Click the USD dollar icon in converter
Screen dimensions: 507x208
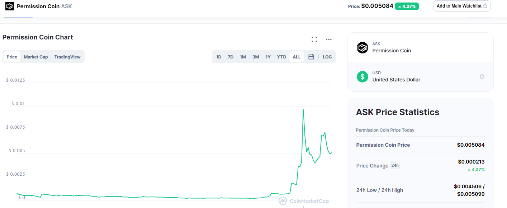[x=363, y=76]
